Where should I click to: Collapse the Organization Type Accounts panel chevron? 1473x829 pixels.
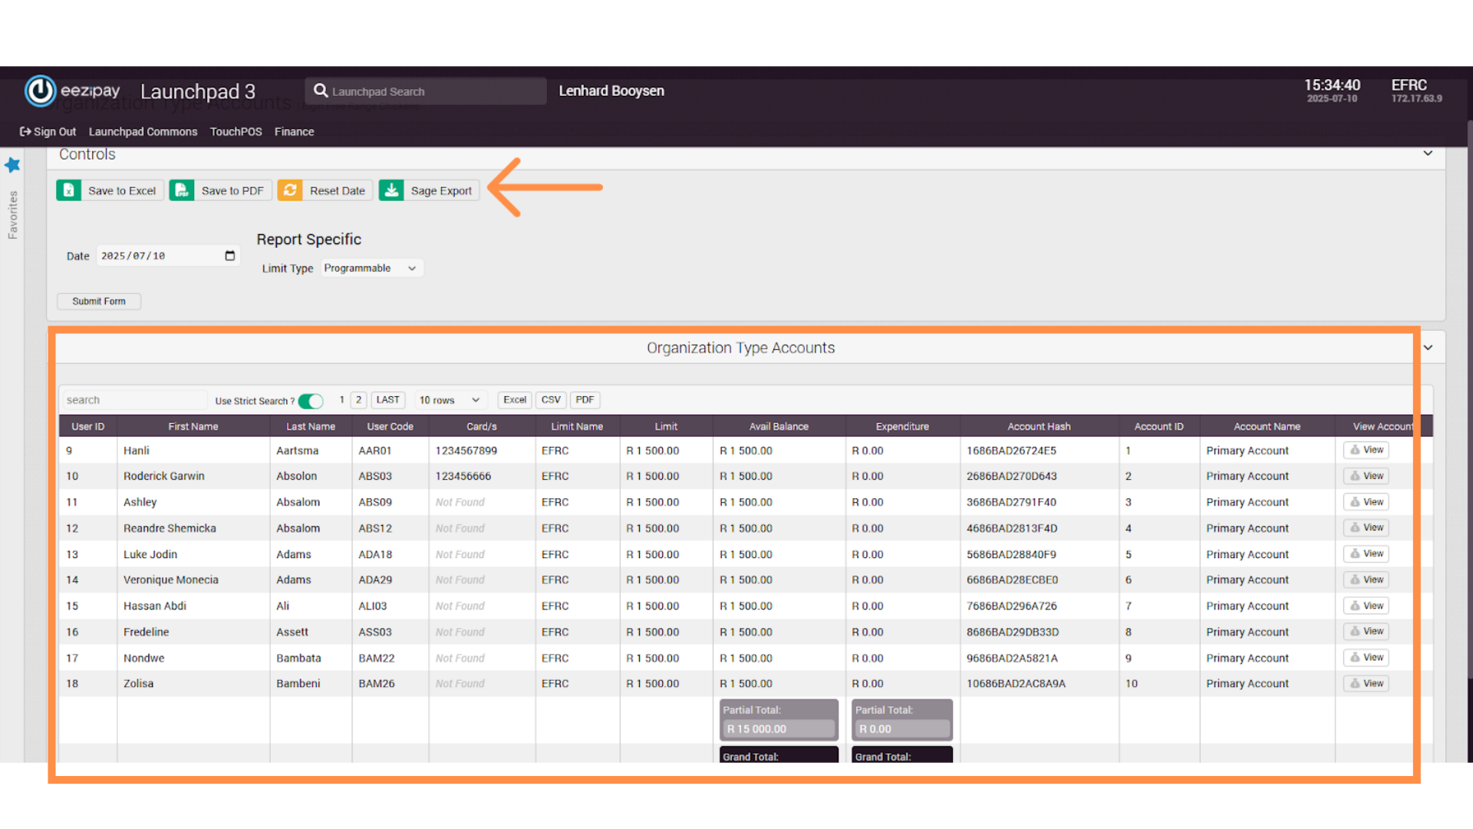tap(1428, 348)
